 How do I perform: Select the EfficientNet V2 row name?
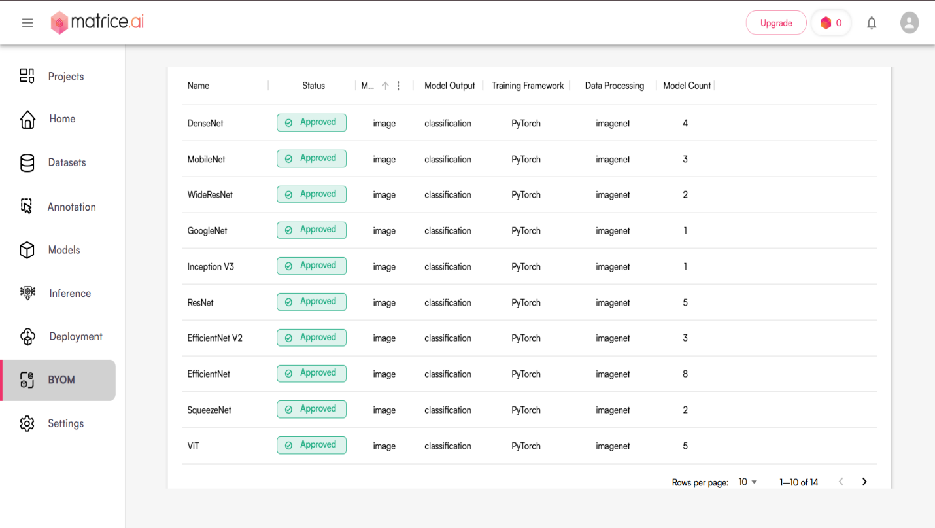pos(214,338)
